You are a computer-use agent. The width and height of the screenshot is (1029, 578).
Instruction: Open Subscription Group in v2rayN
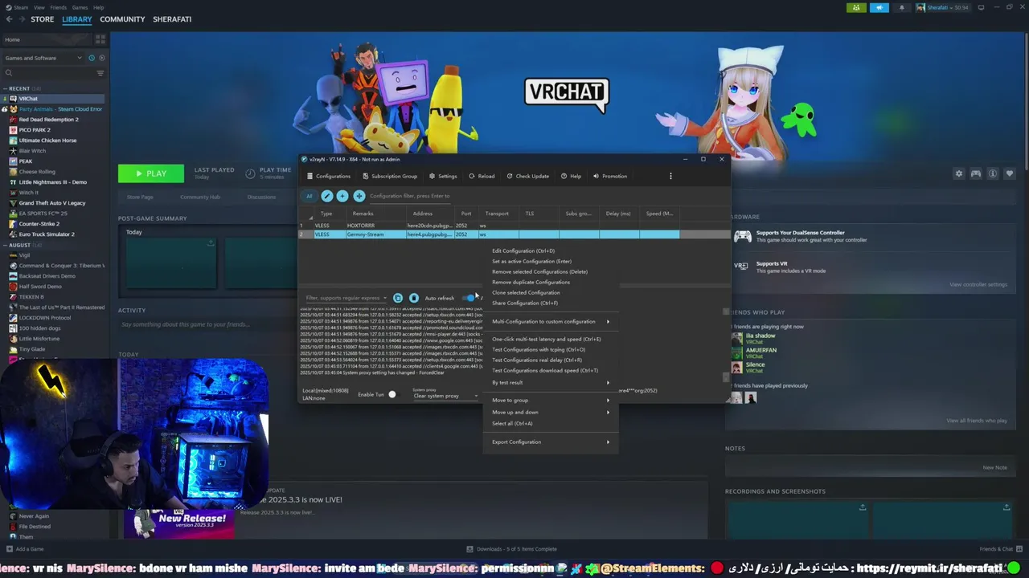pyautogui.click(x=390, y=176)
